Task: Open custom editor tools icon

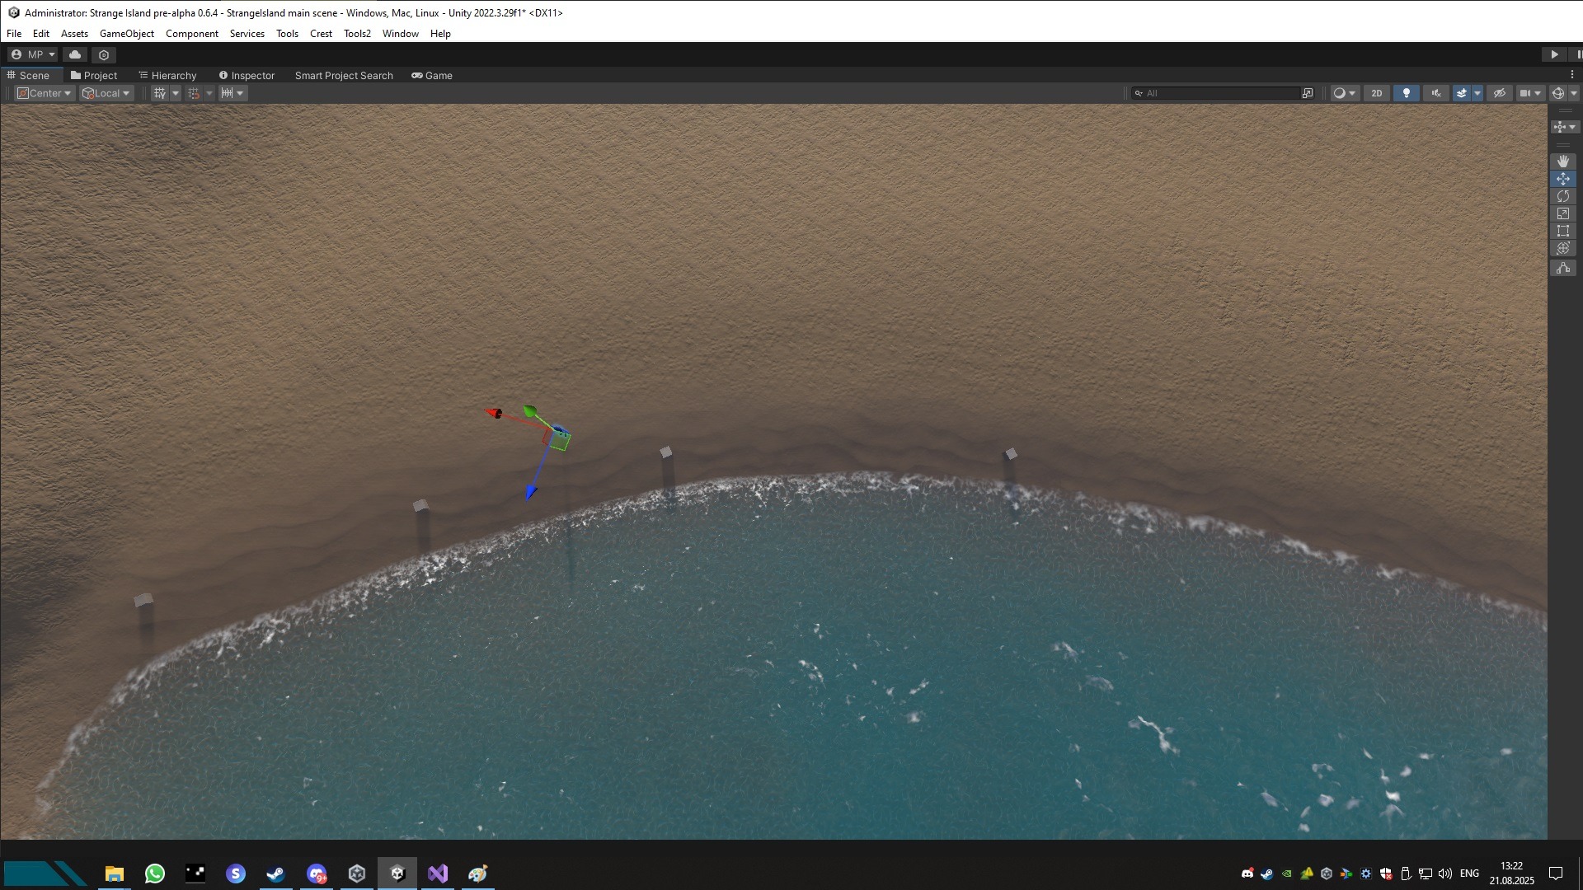Action: click(1562, 268)
